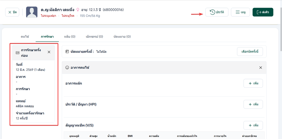This screenshot has width=282, height=139.
Task: Click เลือกนัดครั้งนี้ button
Action: (x=250, y=52)
